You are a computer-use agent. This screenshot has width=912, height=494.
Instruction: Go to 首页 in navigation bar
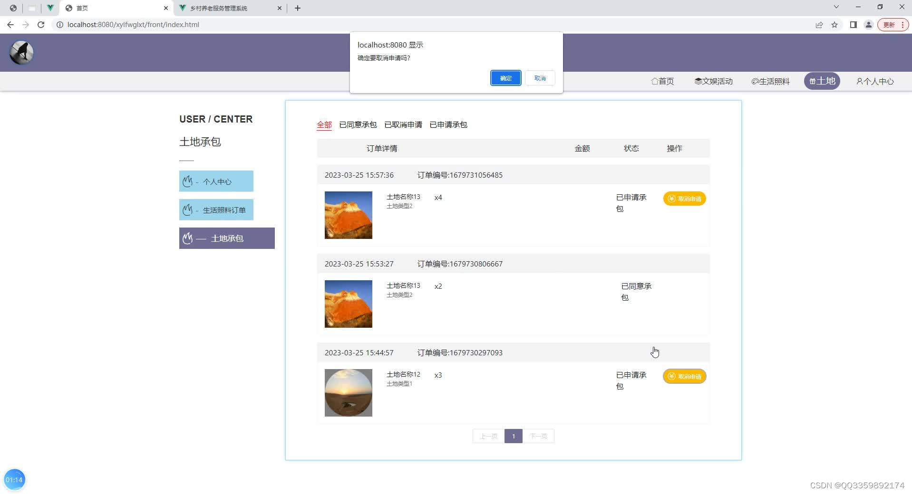click(x=662, y=81)
